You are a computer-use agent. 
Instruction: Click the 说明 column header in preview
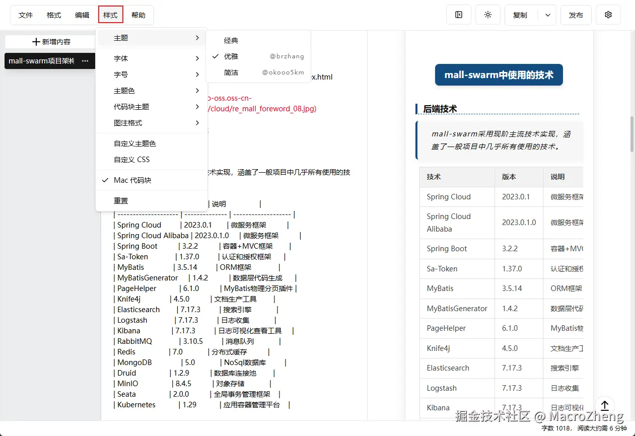[x=563, y=177]
